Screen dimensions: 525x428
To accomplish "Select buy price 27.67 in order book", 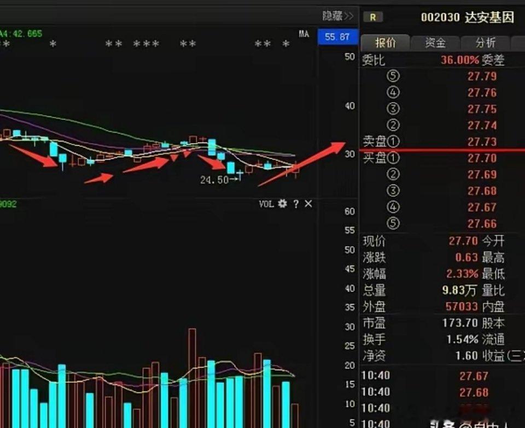I will point(482,207).
